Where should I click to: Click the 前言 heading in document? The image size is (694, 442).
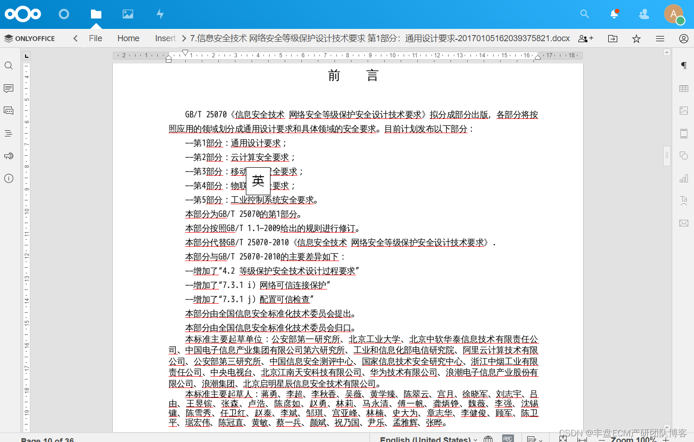pos(353,76)
